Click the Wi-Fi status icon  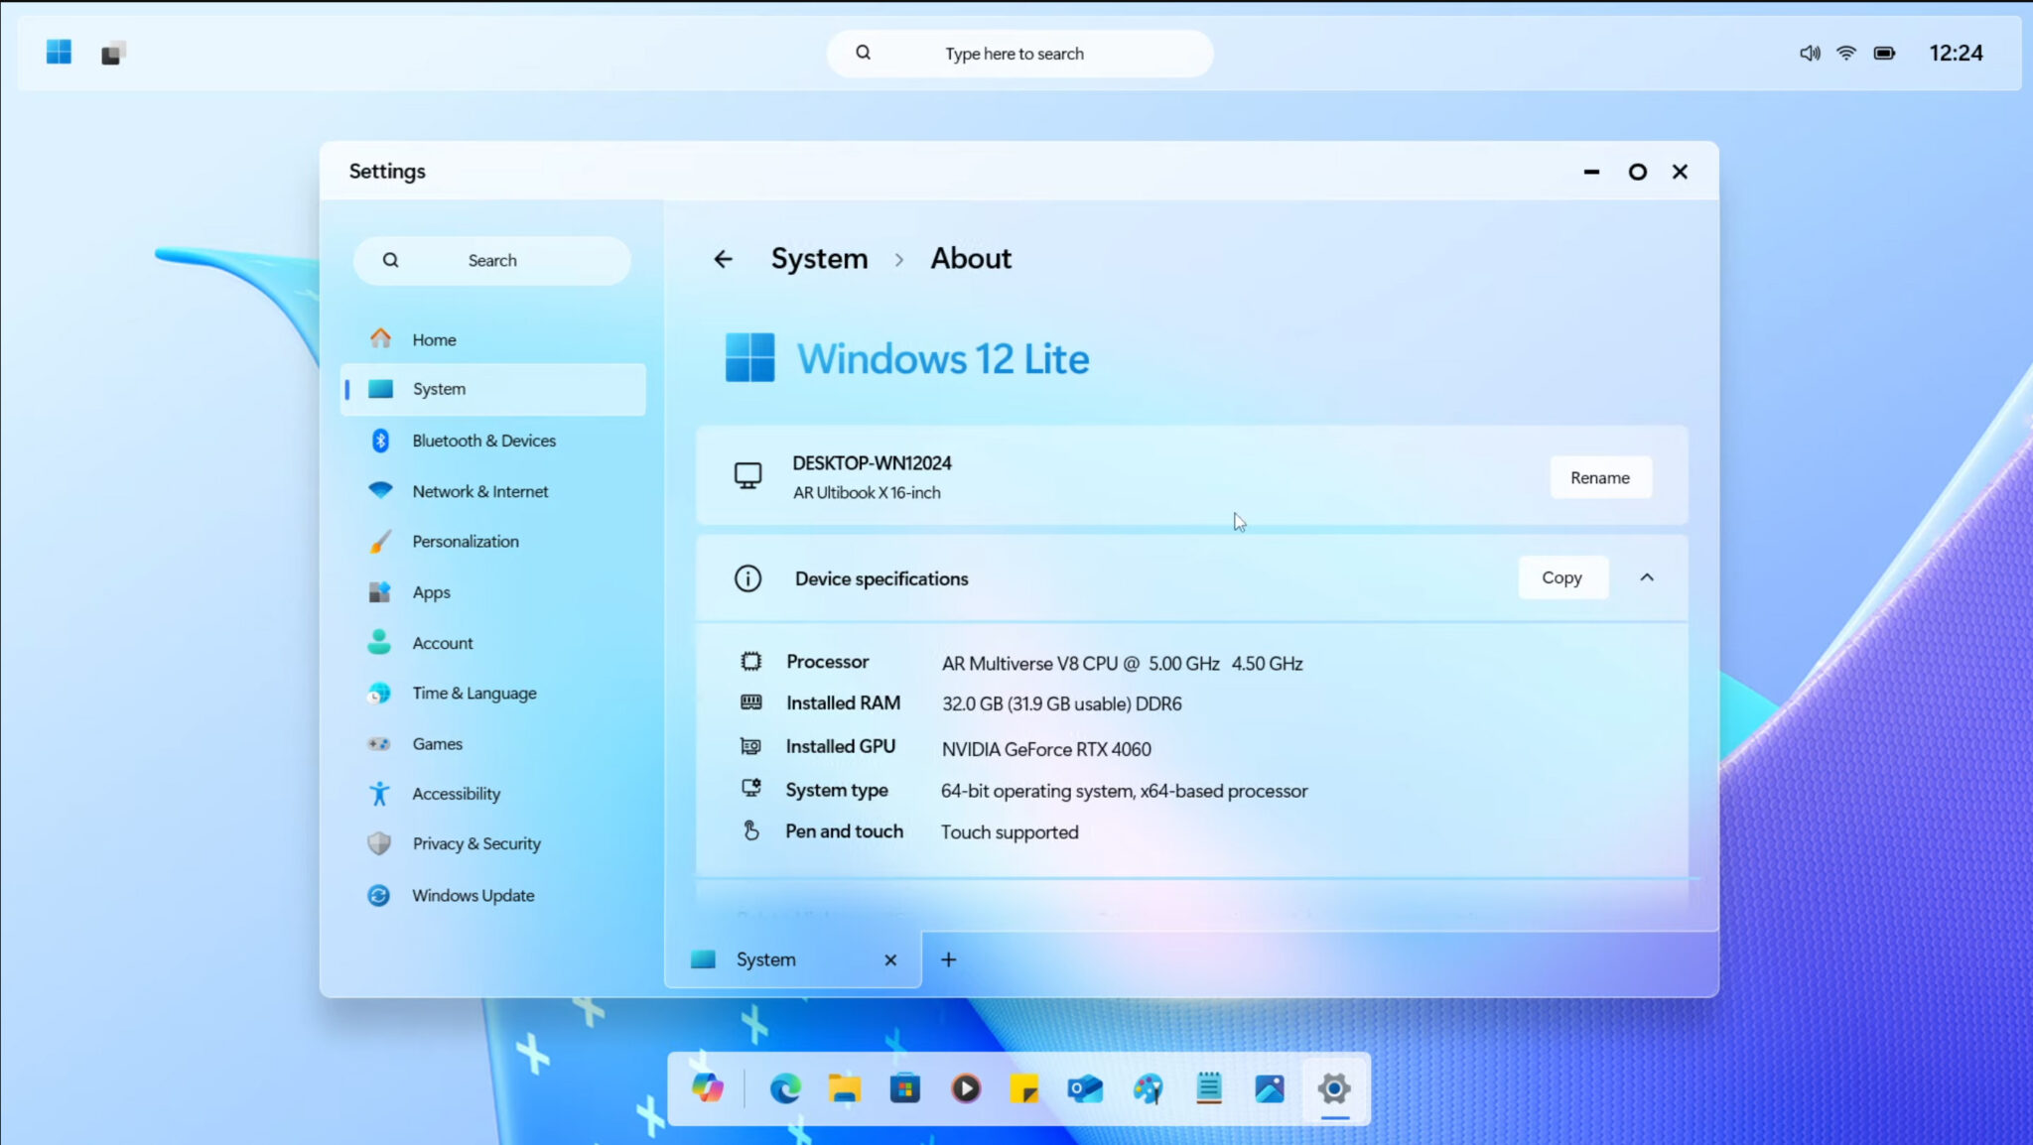click(x=1846, y=53)
